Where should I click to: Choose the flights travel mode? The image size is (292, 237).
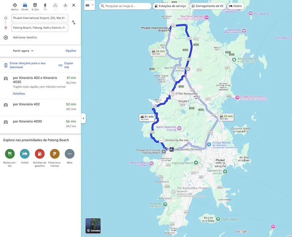[x=65, y=5]
